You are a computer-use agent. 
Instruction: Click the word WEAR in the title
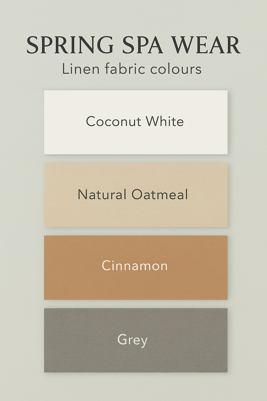[x=206, y=45]
